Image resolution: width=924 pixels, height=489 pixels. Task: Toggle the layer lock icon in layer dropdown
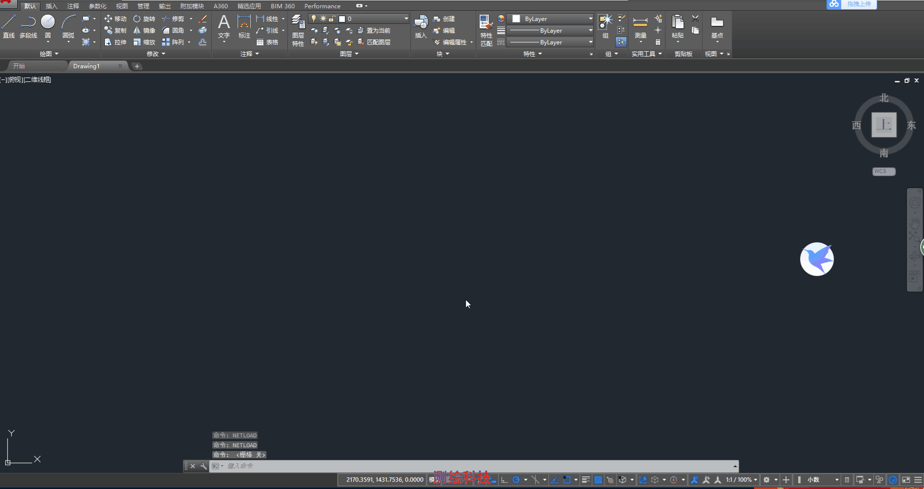coord(332,19)
